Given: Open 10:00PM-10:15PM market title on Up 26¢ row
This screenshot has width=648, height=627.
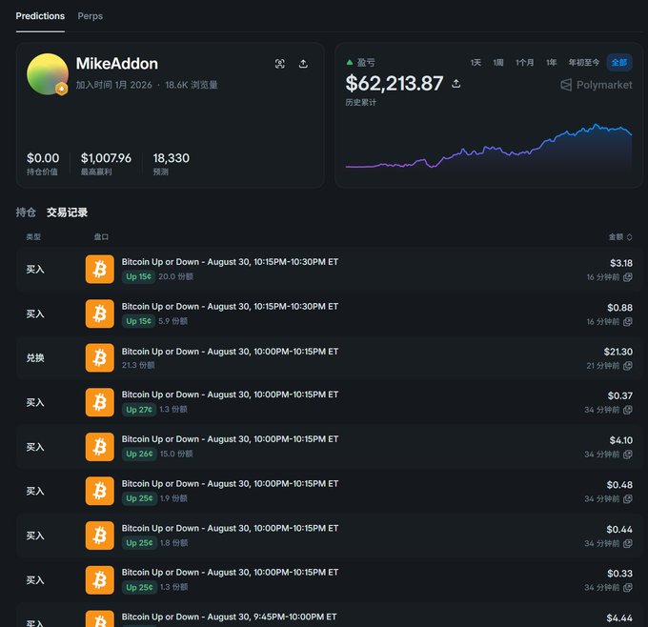Looking at the screenshot, I should coord(230,439).
